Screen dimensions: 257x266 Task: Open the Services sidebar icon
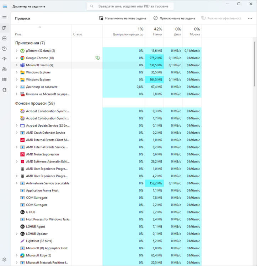point(4,90)
